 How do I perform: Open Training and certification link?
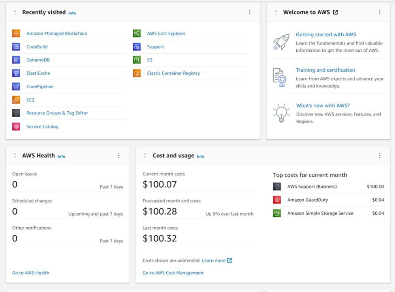tap(325, 70)
